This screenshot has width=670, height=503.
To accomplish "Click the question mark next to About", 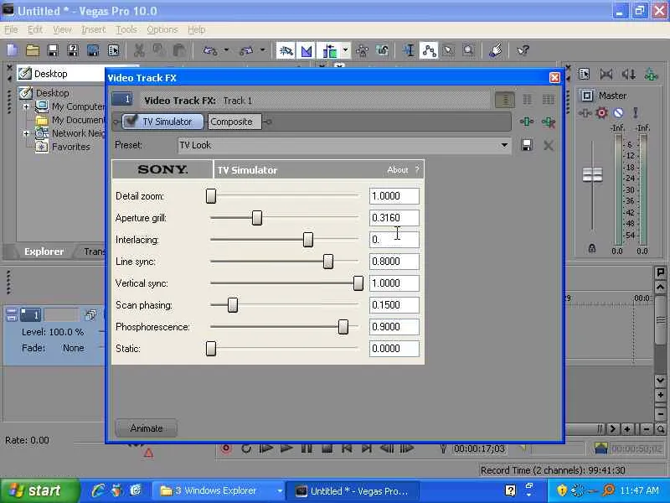I will (417, 170).
